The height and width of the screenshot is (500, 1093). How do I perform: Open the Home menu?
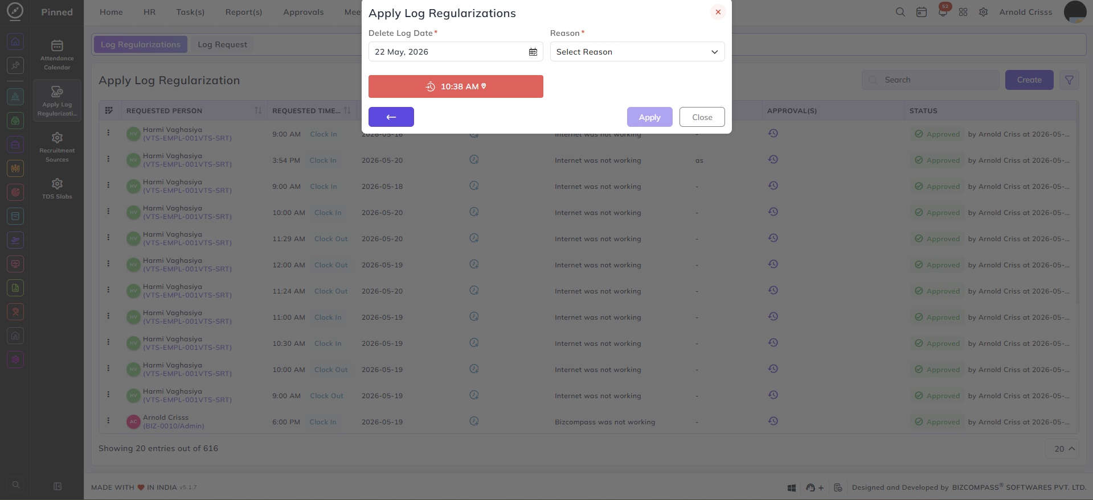tap(111, 12)
